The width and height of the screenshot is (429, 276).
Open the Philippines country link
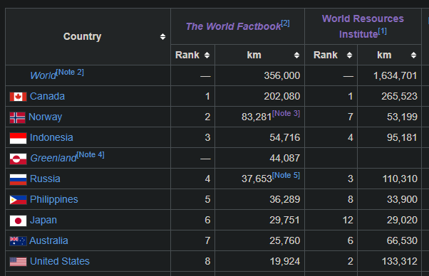(x=54, y=200)
